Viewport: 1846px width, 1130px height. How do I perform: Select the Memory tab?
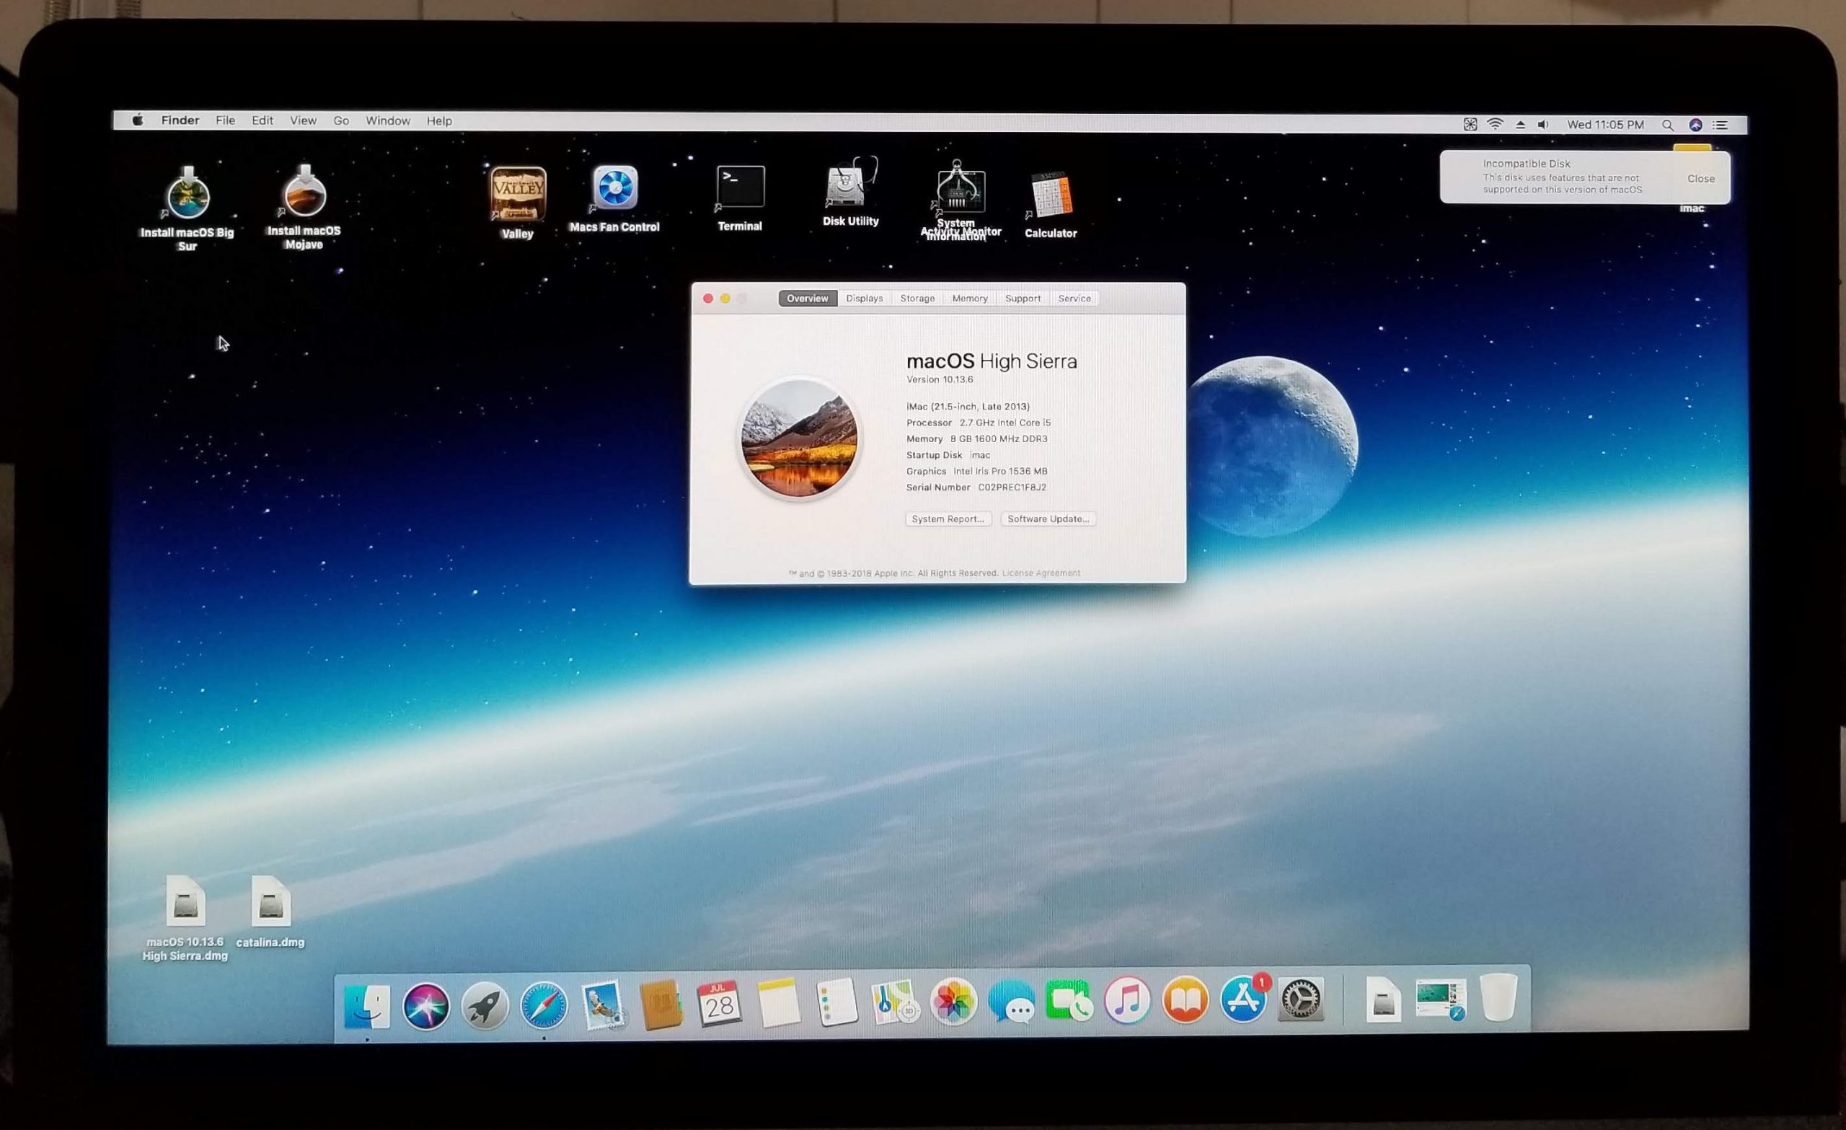[969, 299]
